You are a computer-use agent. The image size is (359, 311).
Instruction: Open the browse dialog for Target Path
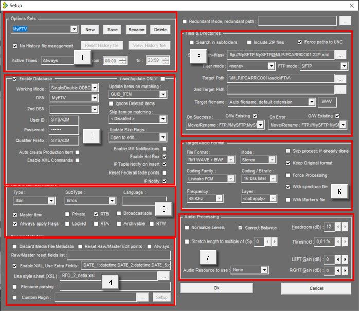[340, 78]
